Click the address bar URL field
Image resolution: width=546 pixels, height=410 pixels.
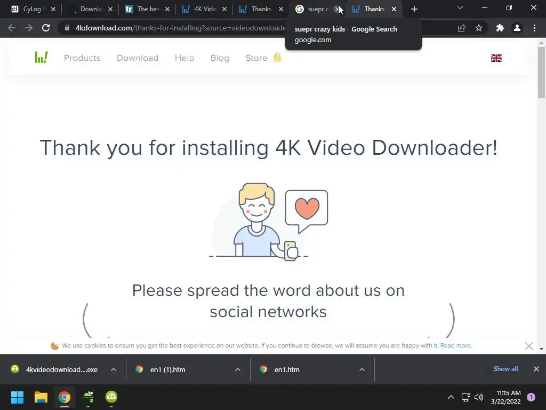pyautogui.click(x=180, y=28)
